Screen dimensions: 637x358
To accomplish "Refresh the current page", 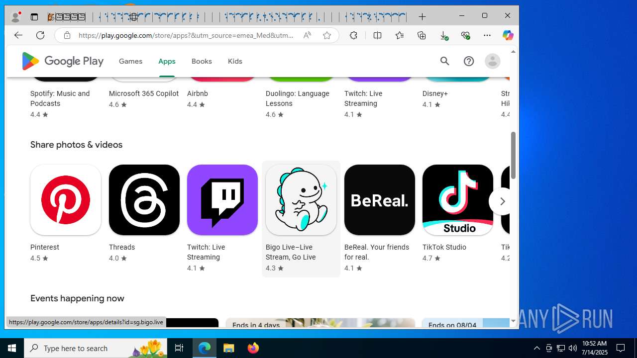I will pyautogui.click(x=40, y=35).
